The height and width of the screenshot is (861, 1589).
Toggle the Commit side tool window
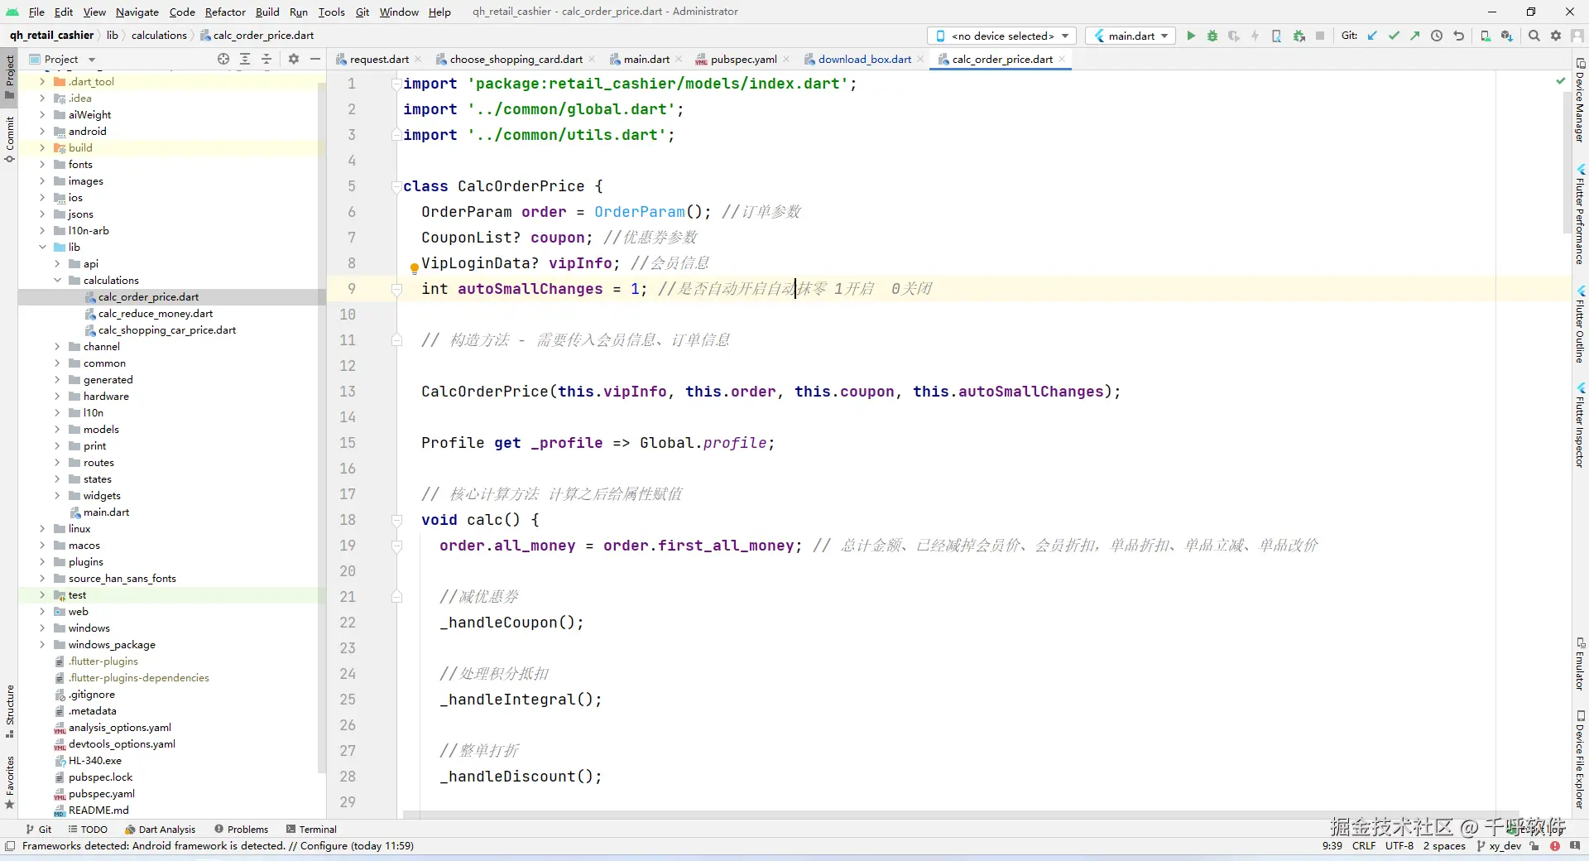9,139
